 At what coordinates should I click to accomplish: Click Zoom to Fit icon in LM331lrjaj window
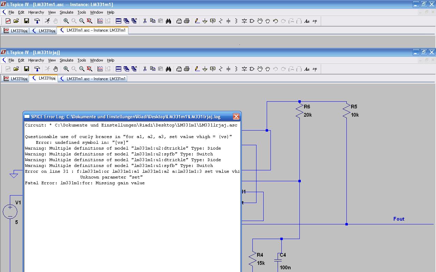tap(90, 69)
